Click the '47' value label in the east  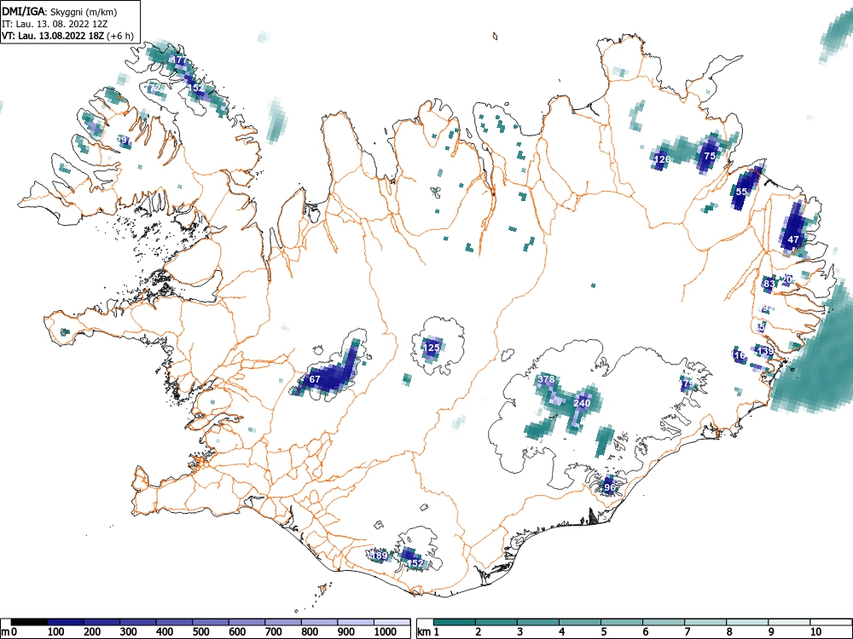[x=793, y=239]
